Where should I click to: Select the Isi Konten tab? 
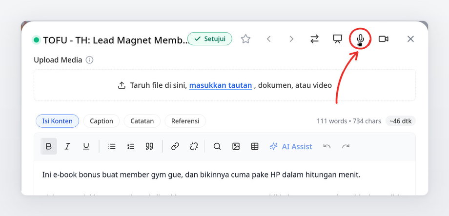click(57, 121)
